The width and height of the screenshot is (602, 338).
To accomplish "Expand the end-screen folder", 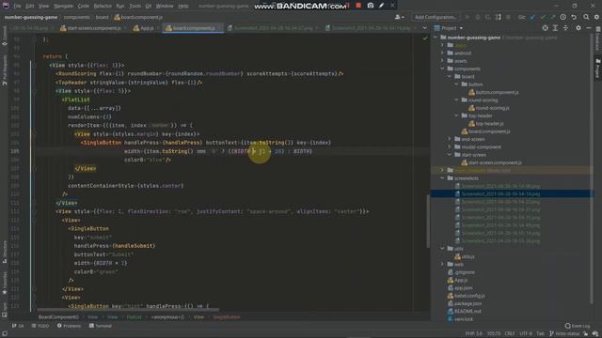I will (x=450, y=139).
